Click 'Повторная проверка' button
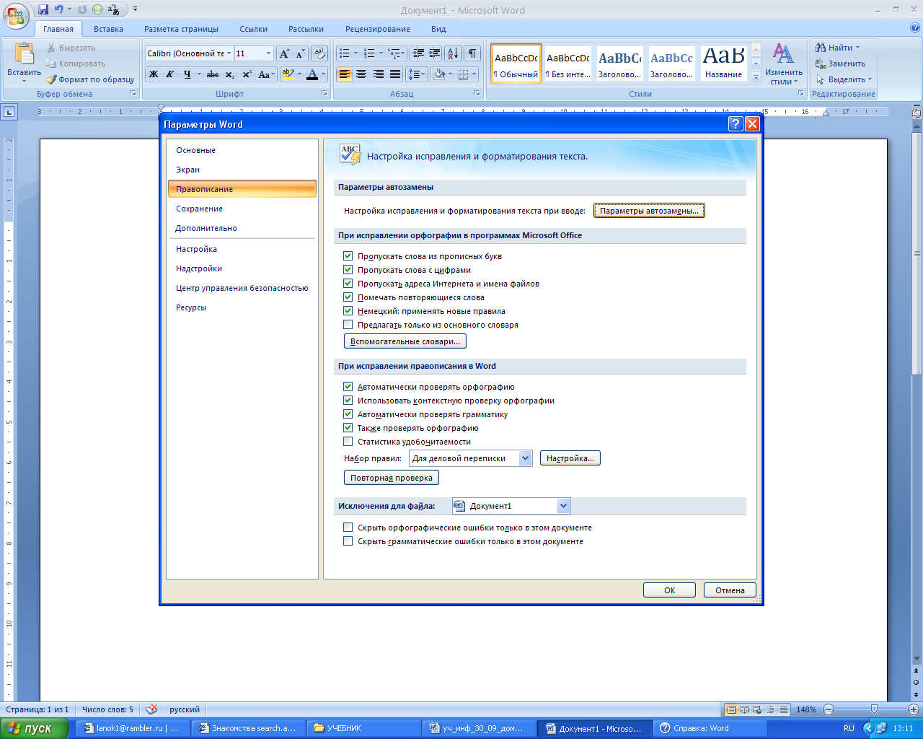The height and width of the screenshot is (739, 923). [x=392, y=478]
